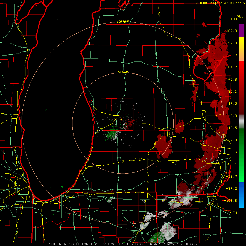Click the -78.7 legend value
Viewport: 246px width, 246px height.
[232, 177]
